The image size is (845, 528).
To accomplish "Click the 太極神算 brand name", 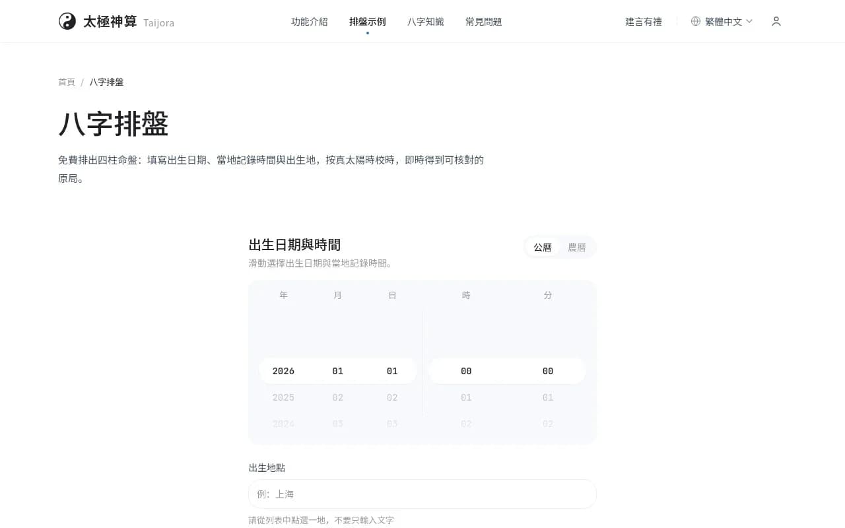I will [110, 21].
